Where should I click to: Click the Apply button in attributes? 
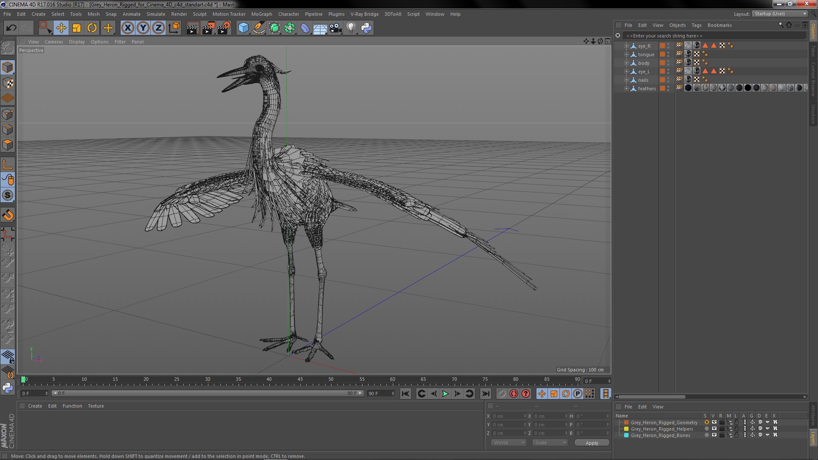click(592, 443)
